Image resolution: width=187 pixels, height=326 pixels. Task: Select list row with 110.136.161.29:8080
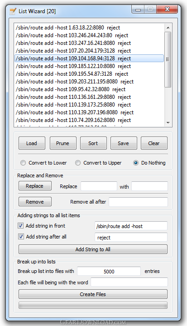(x=89, y=97)
